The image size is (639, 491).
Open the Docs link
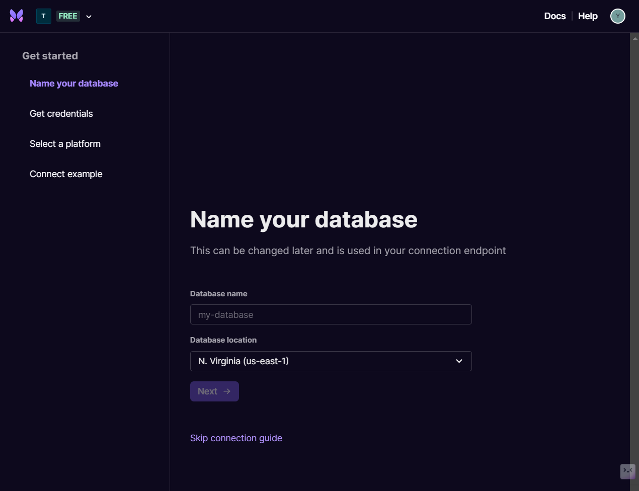554,16
